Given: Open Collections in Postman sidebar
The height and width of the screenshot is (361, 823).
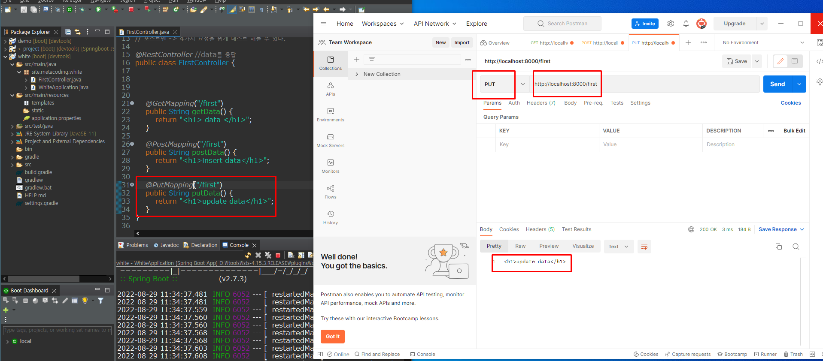Looking at the screenshot, I should coord(331,63).
